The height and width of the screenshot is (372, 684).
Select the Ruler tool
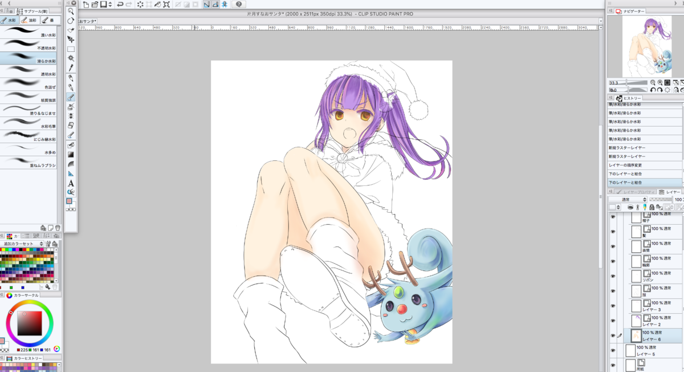click(71, 173)
